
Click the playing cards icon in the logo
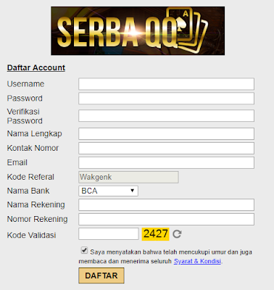coord(188,30)
